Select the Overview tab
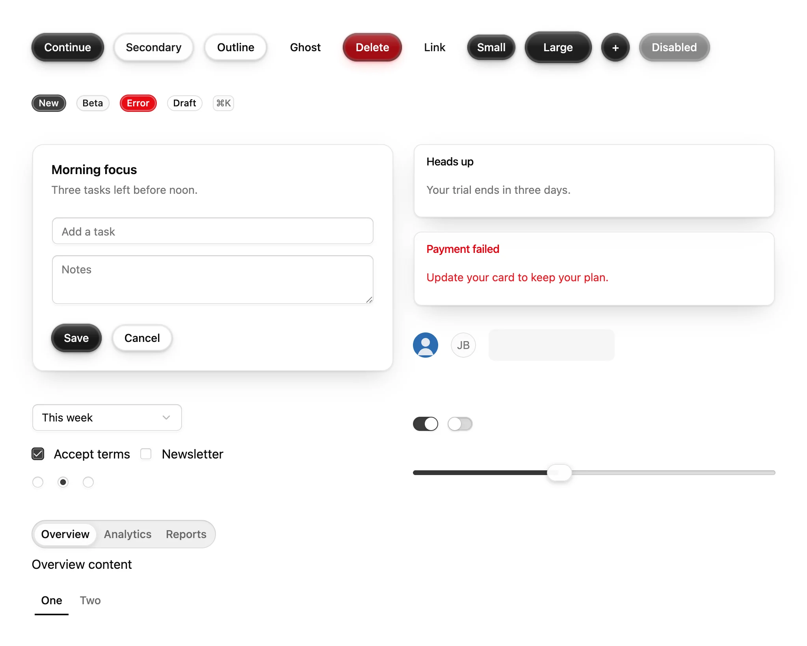807x646 pixels. pyautogui.click(x=65, y=534)
